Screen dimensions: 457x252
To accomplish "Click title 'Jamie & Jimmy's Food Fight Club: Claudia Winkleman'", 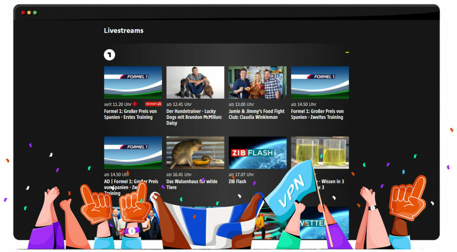I will 257,114.
